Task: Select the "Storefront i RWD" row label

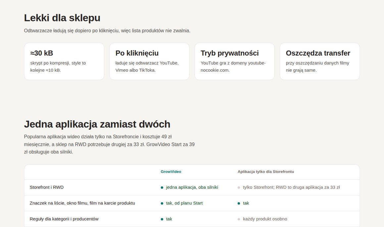Action: tap(47, 187)
